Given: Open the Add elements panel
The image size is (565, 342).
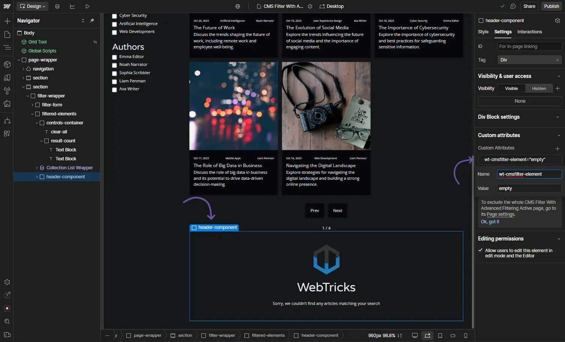Looking at the screenshot, I should [x=7, y=21].
